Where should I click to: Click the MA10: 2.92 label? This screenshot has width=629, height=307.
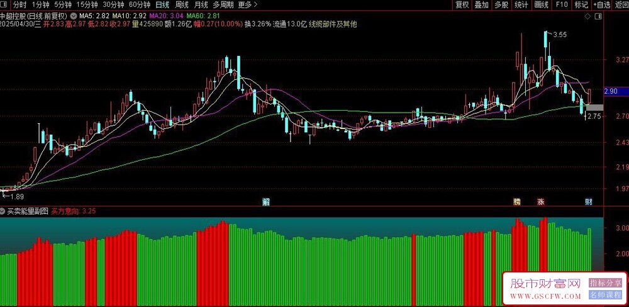pos(129,16)
